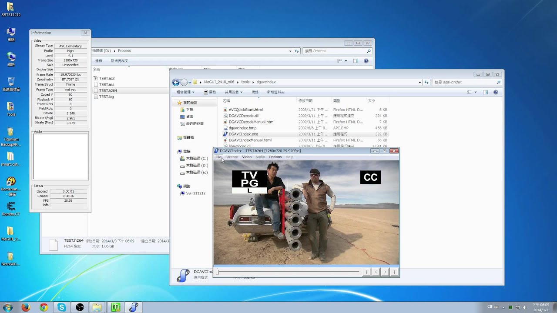The width and height of the screenshot is (557, 313).
Task: Open the Stream menu in DGAVCIndex
Action: (232, 157)
